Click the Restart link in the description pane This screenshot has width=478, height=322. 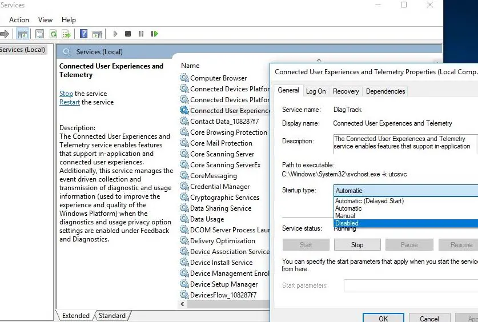click(x=70, y=102)
